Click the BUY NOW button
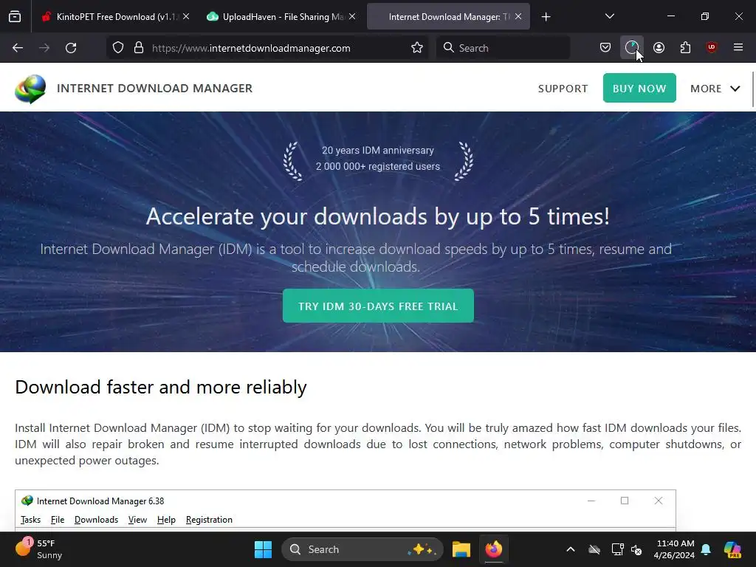The width and height of the screenshot is (756, 567). (639, 89)
